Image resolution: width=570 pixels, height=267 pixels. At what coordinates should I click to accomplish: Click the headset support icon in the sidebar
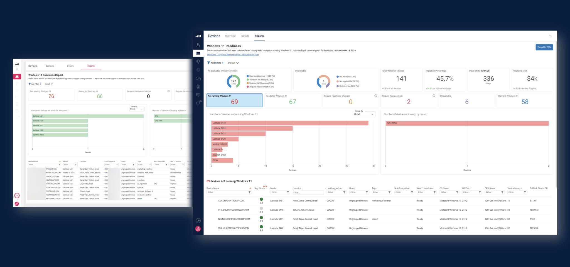pos(198,62)
